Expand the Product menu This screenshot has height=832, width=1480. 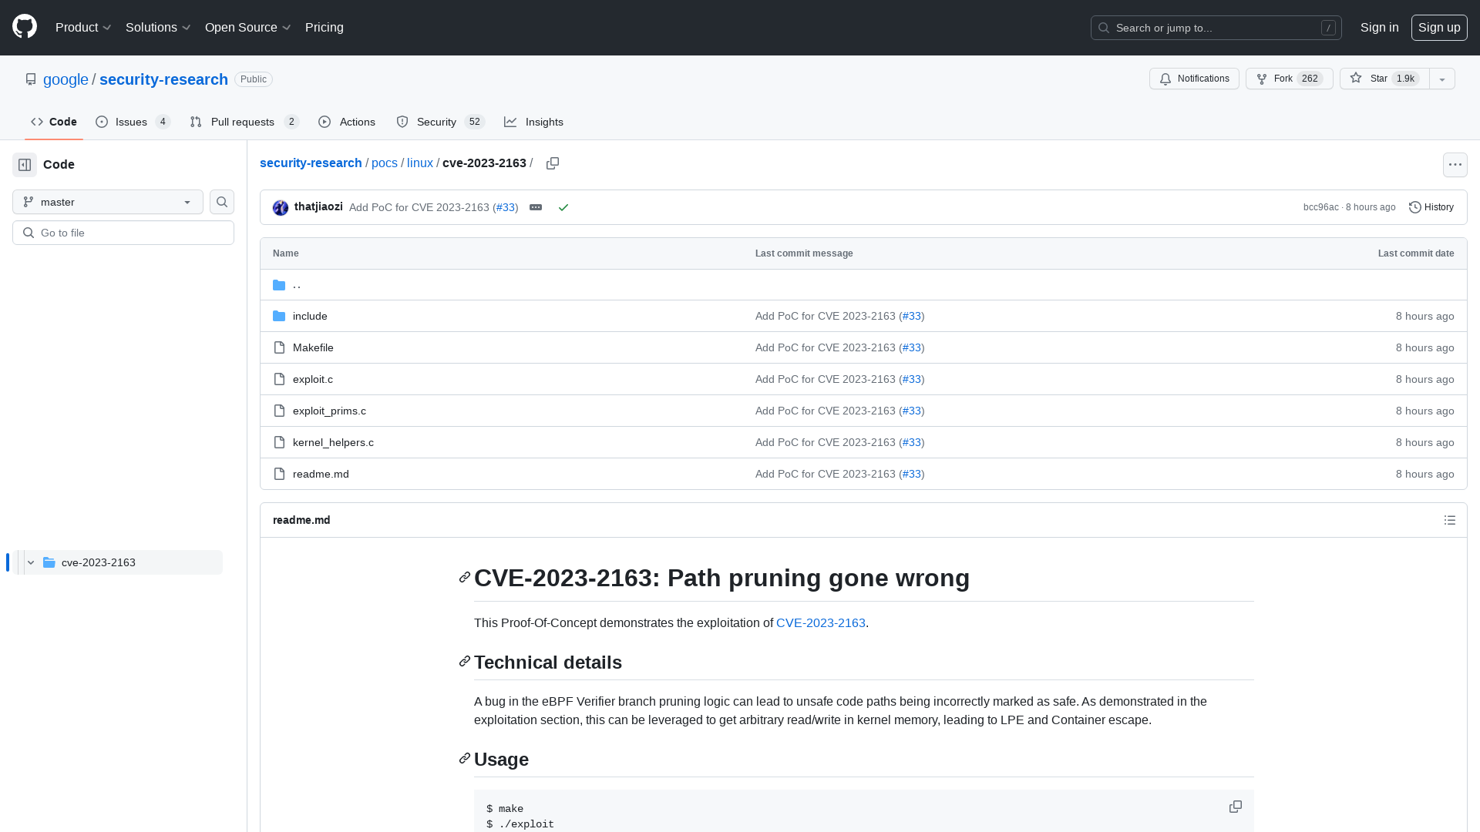click(83, 27)
